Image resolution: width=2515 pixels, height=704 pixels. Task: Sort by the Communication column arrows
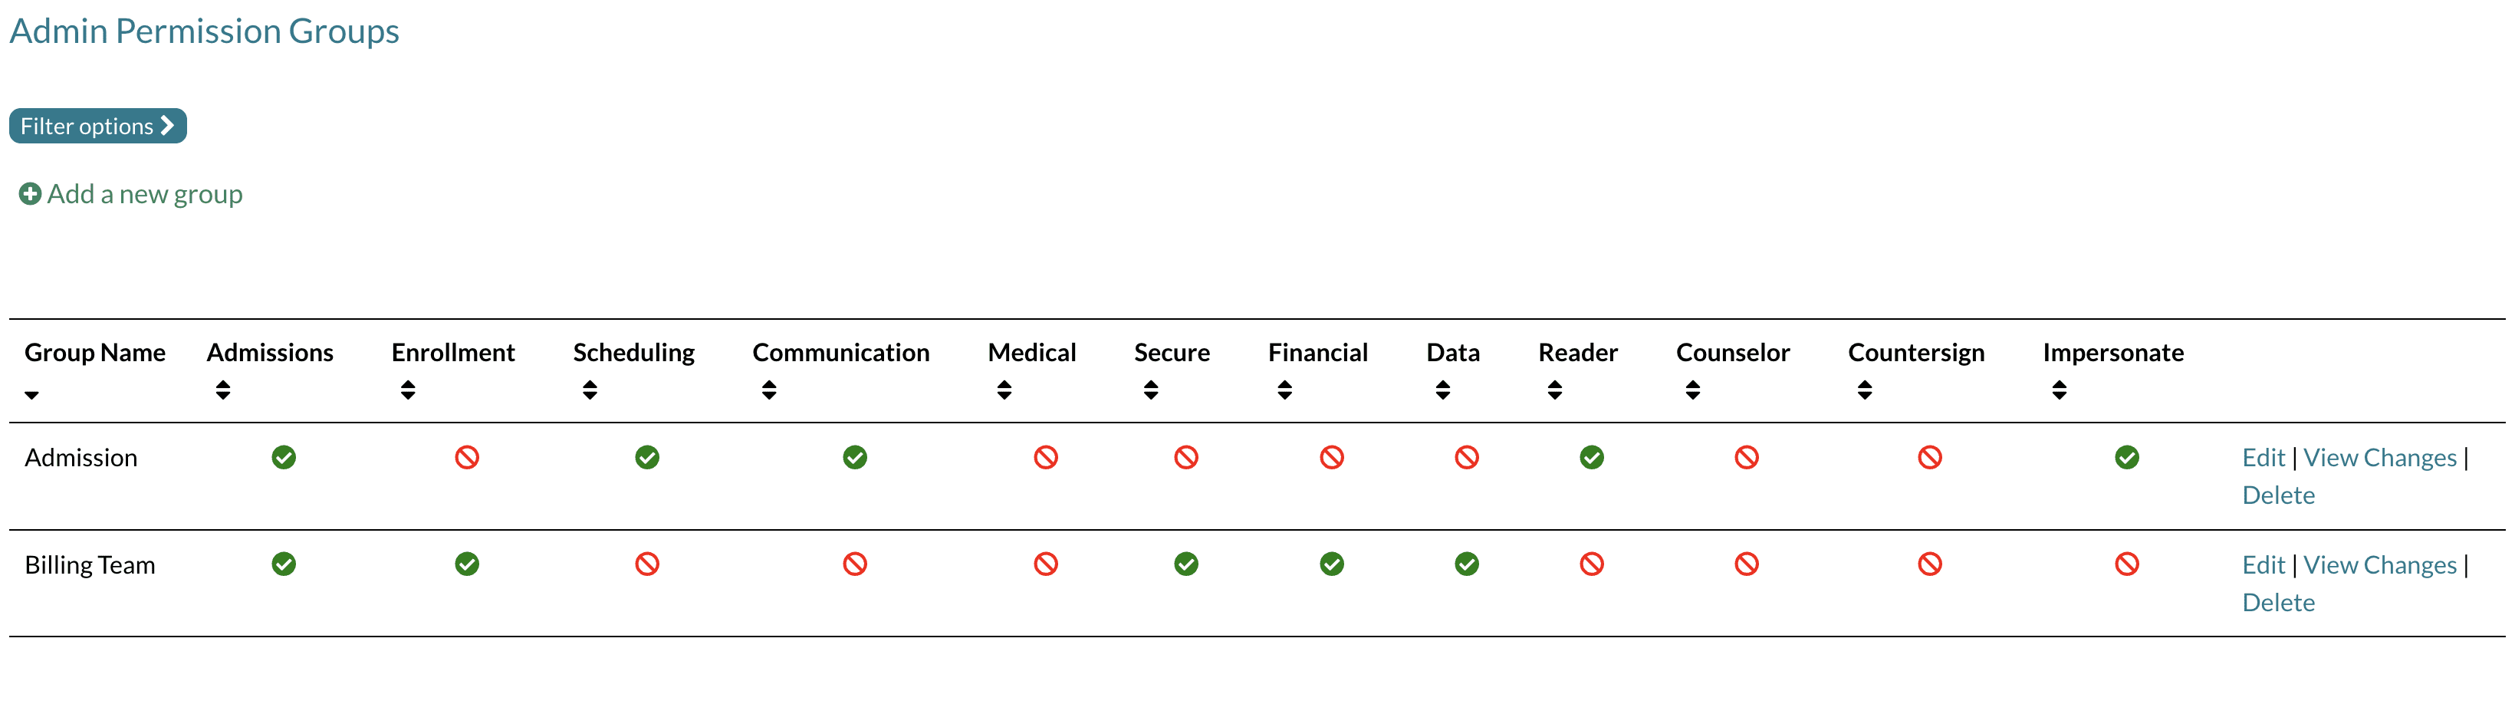click(769, 390)
